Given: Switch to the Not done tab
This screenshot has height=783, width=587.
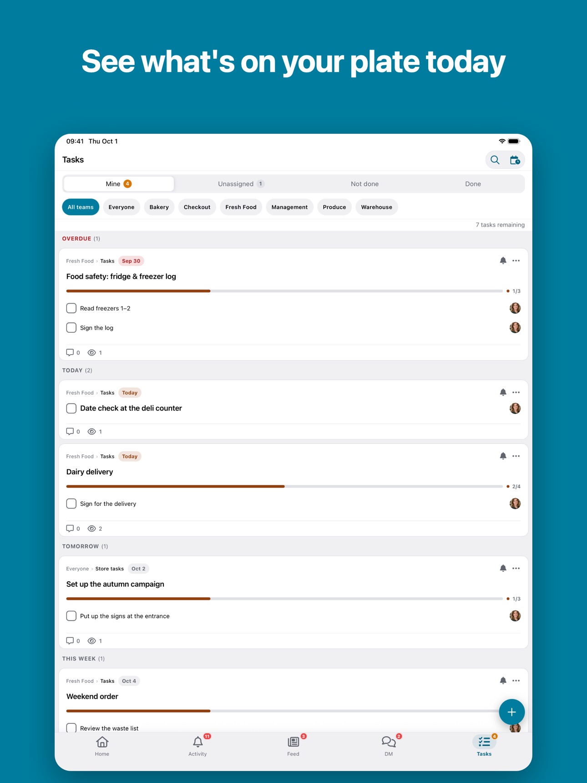Looking at the screenshot, I should pos(364,184).
